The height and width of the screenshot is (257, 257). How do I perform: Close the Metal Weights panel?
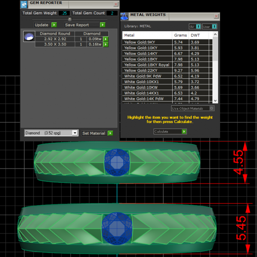tap(216, 16)
